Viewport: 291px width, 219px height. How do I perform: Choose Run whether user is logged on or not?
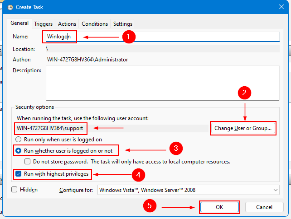[19, 150]
